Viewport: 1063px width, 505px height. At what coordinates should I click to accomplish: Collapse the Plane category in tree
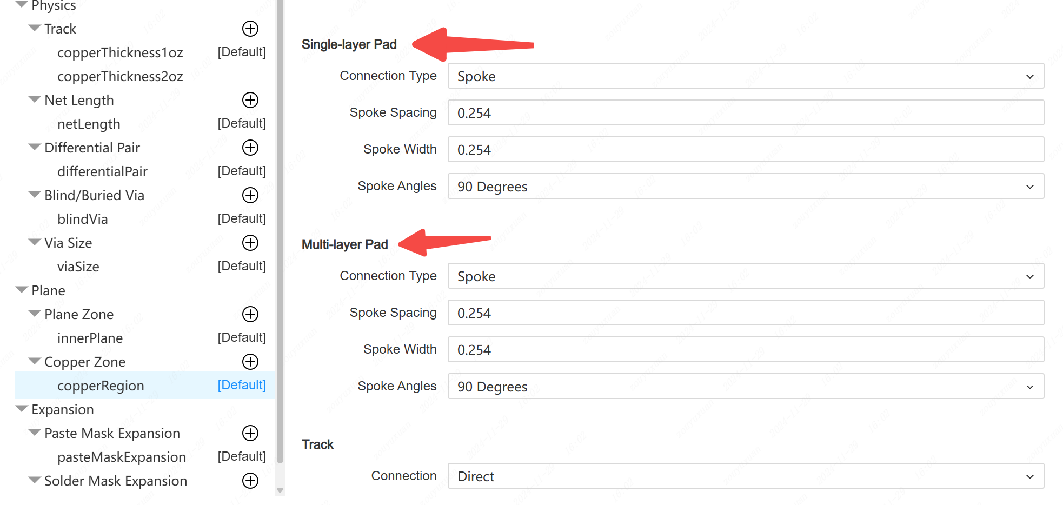pyautogui.click(x=22, y=290)
